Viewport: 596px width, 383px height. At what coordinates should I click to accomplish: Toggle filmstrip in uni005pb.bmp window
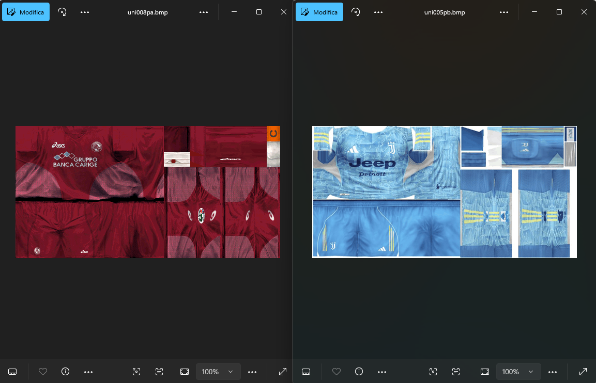[x=306, y=372]
